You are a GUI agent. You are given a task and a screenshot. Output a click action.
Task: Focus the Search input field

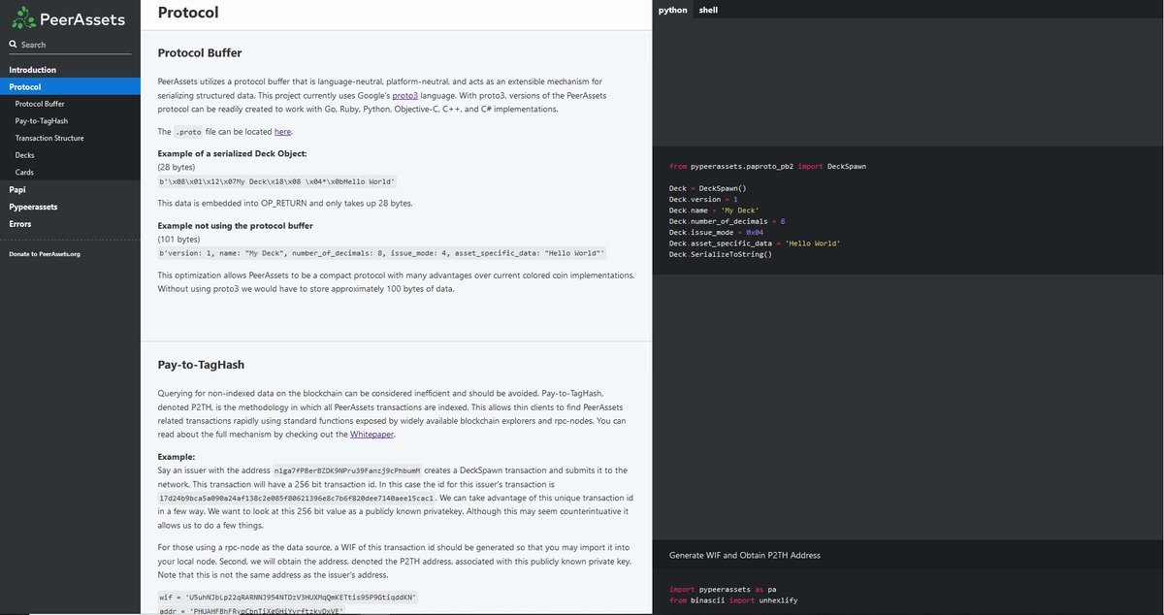[70, 45]
